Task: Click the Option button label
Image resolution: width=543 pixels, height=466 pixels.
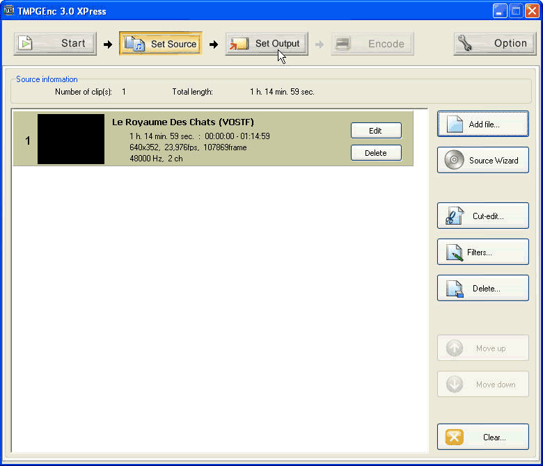Action: 510,43
